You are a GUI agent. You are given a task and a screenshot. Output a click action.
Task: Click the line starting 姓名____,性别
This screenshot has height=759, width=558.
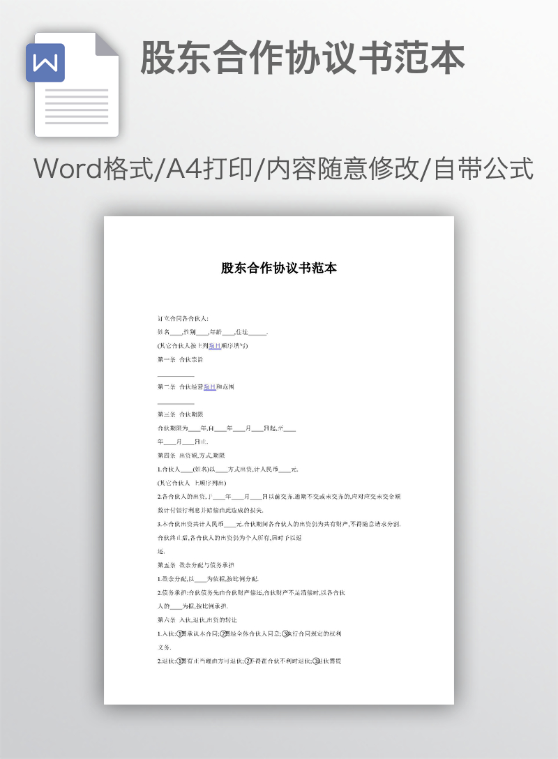click(x=213, y=332)
